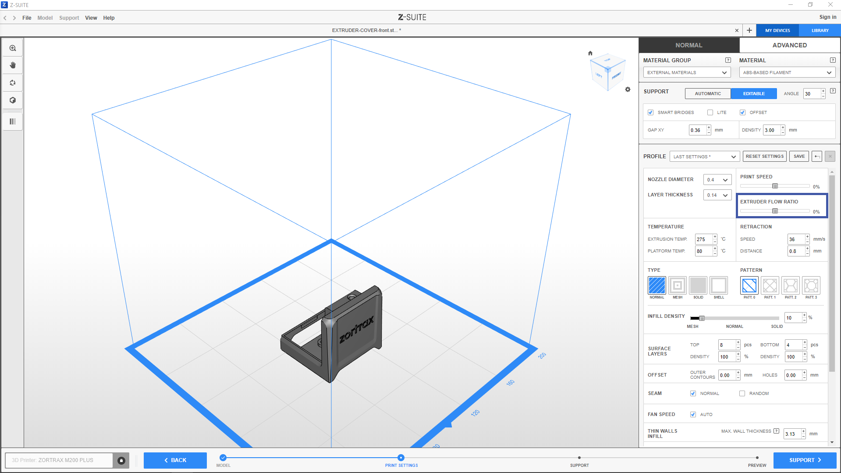Open the Profile Last Settings dropdown
The width and height of the screenshot is (841, 473).
704,156
